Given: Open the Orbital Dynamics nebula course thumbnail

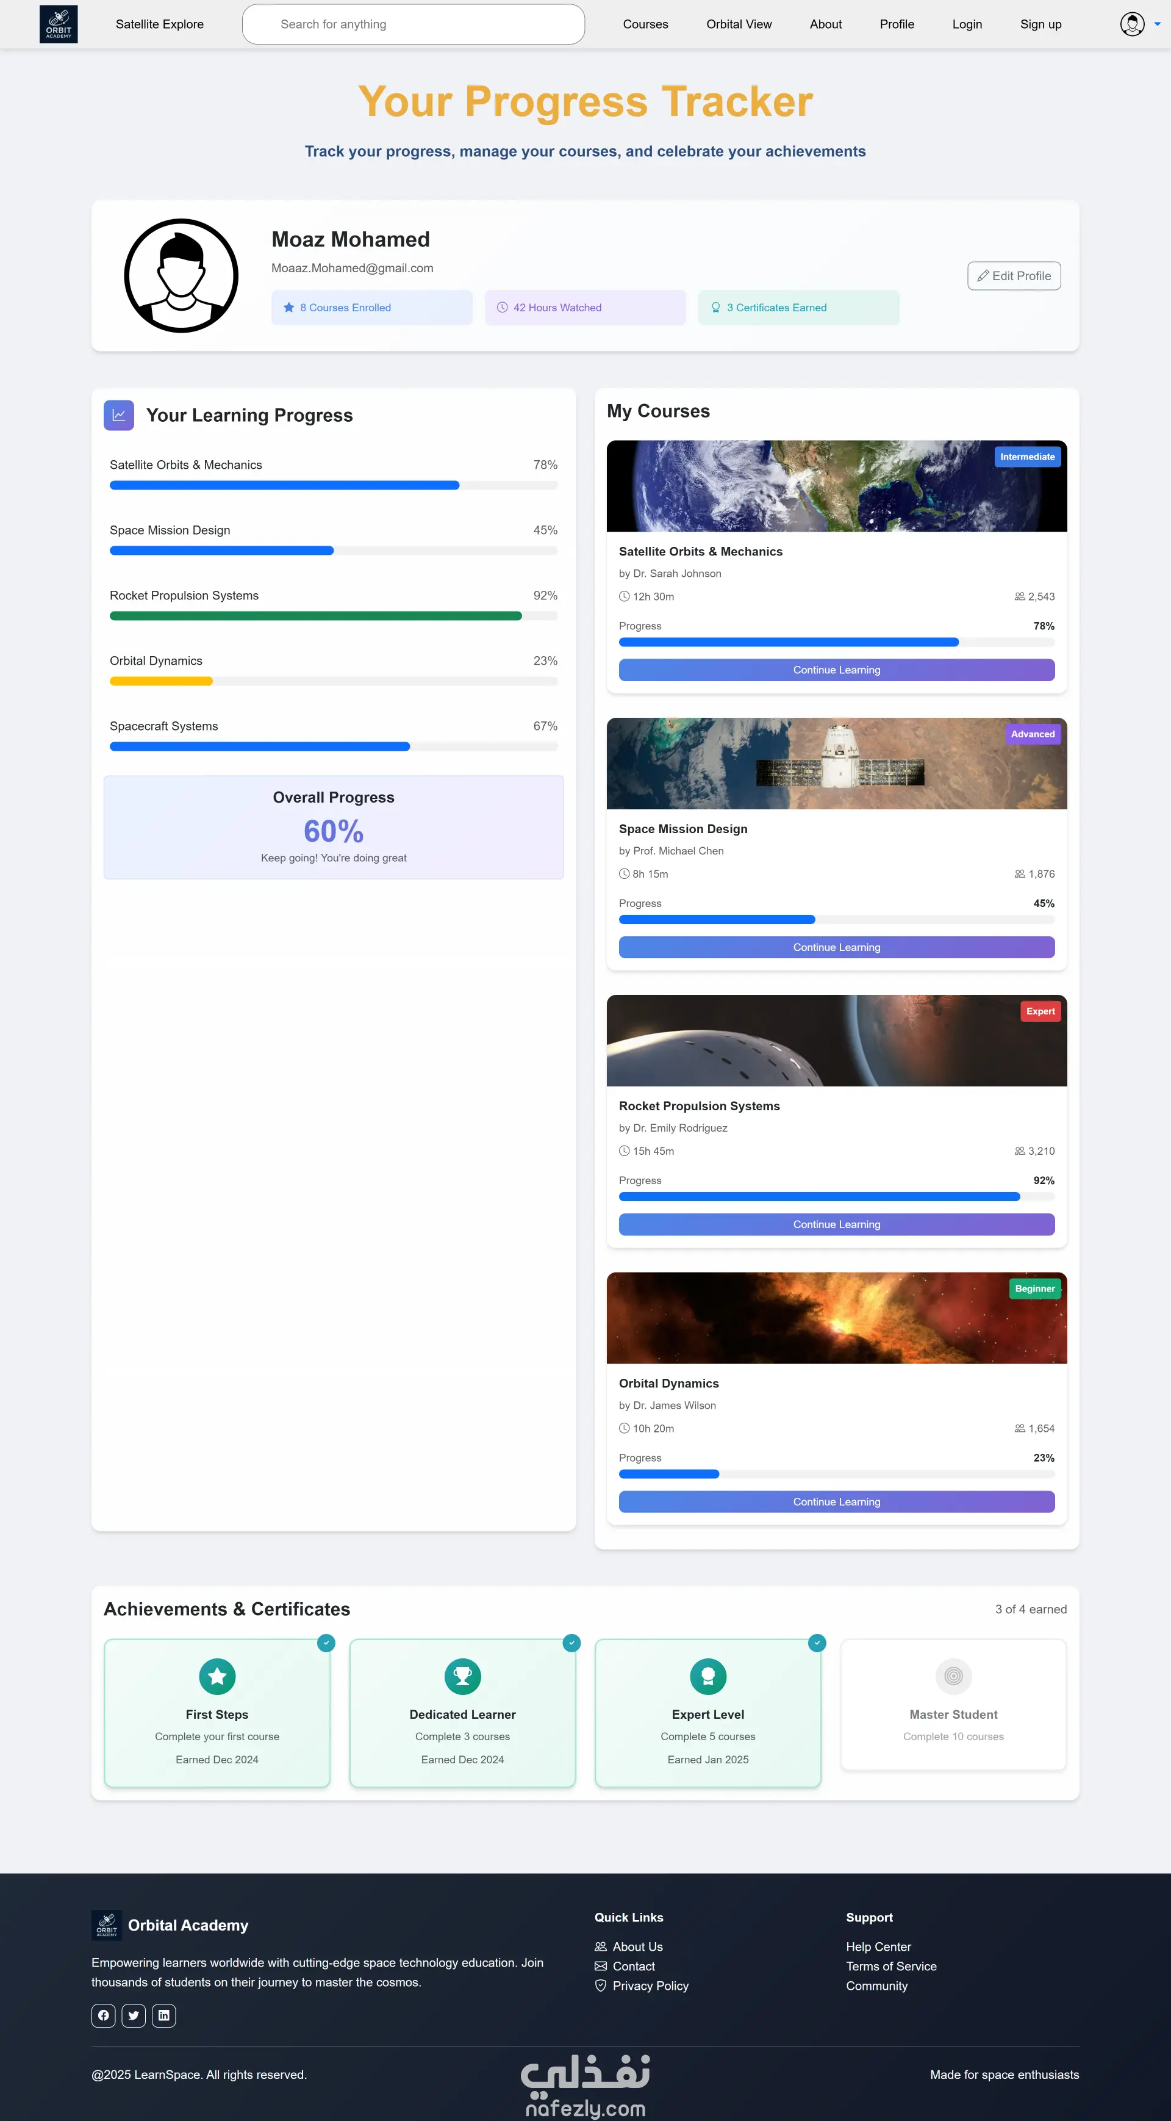Looking at the screenshot, I should (836, 1317).
